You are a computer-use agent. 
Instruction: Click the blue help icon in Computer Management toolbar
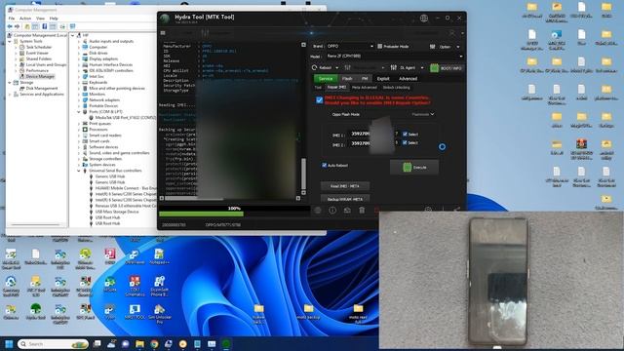[45, 26]
